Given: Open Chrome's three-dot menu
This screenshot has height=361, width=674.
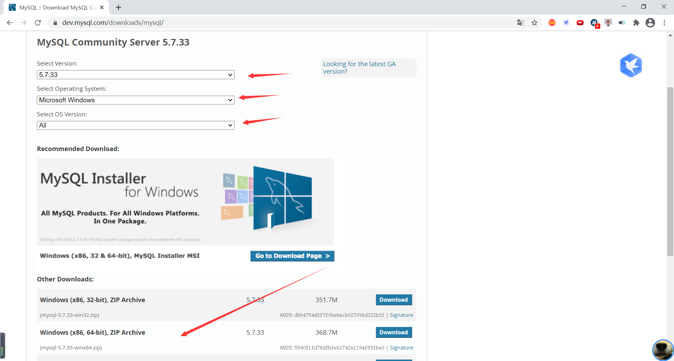Looking at the screenshot, I should [664, 23].
